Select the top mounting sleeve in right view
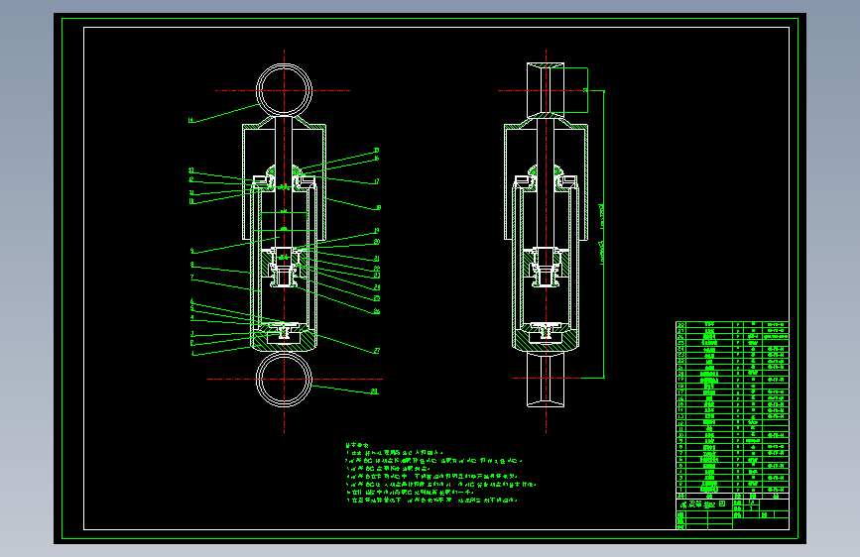Screen dimensions: 860x557 coord(546,90)
